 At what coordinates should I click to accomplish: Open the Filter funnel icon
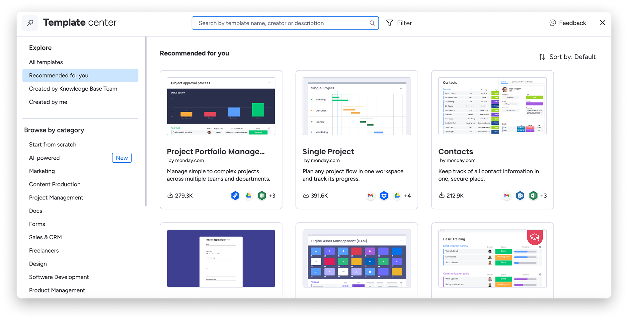pos(390,23)
